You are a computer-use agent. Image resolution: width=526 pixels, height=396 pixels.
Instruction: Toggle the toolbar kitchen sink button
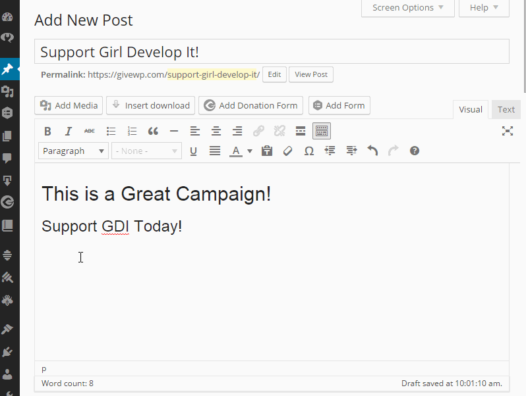click(322, 131)
